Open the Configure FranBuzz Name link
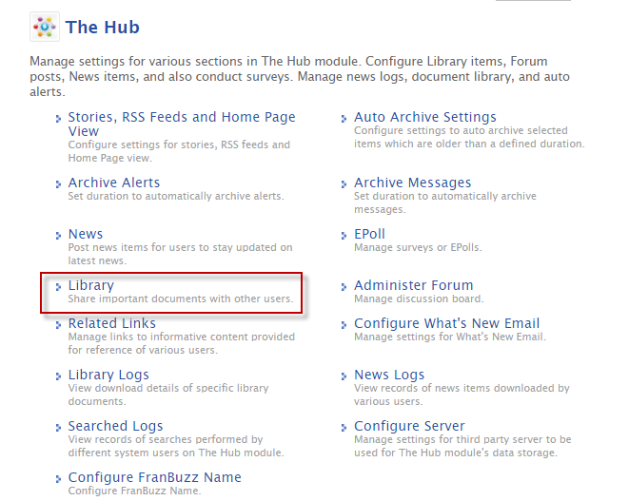This screenshot has height=501, width=629. 154,477
